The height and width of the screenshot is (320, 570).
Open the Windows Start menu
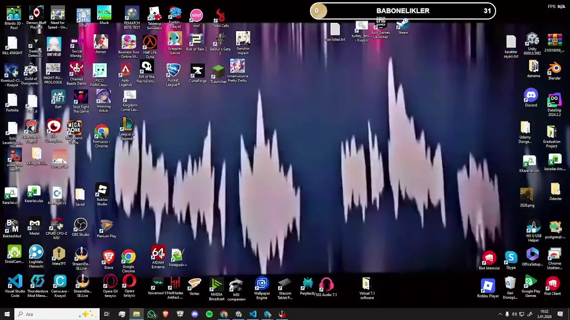click(x=7, y=314)
